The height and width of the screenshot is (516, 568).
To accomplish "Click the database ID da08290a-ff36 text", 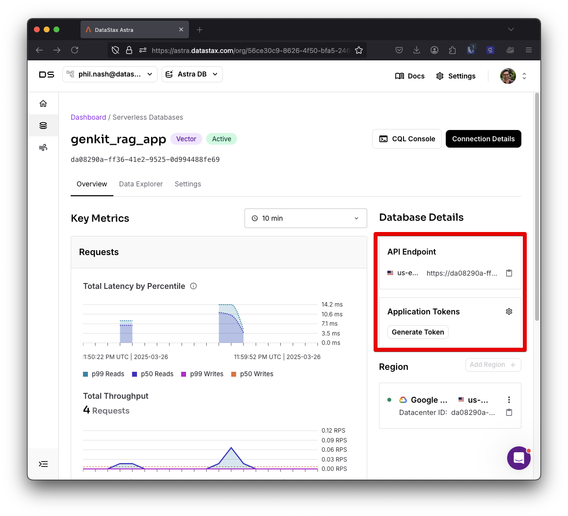I will tap(145, 159).
